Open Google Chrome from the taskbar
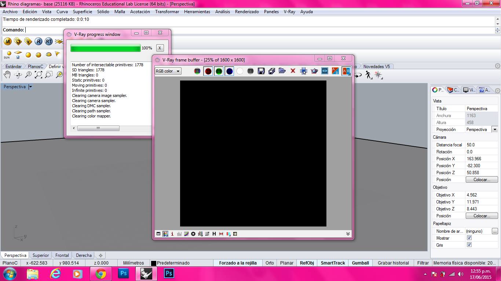The width and height of the screenshot is (501, 281). click(x=100, y=273)
